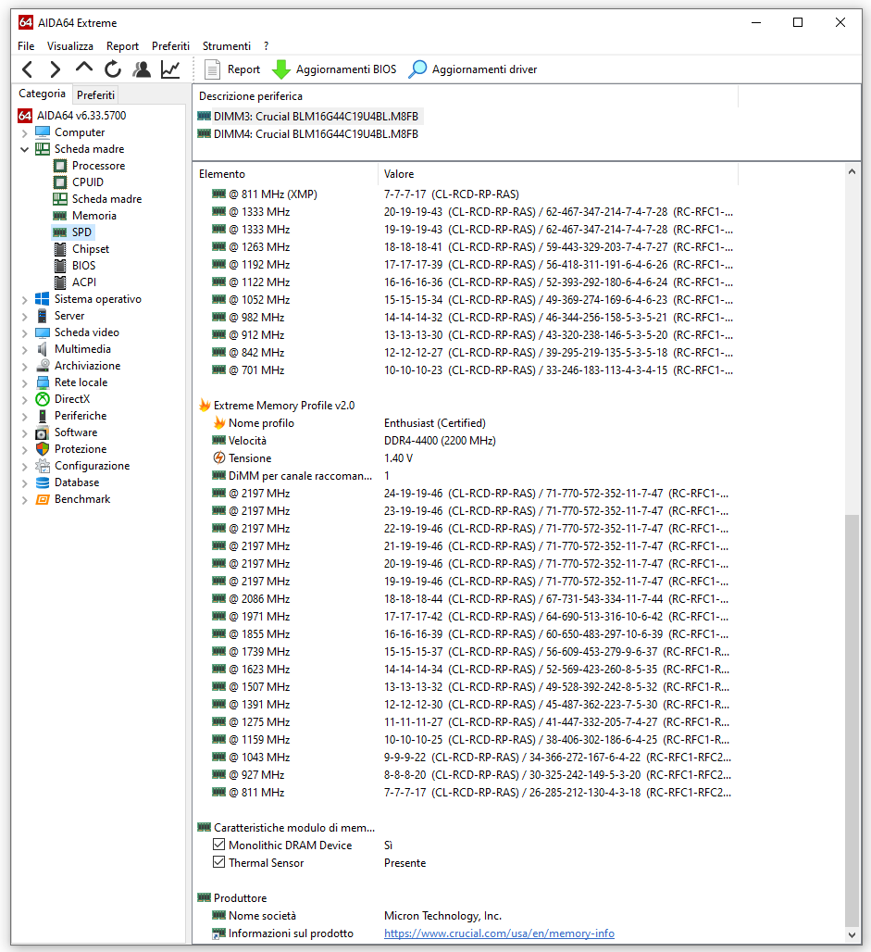This screenshot has height=952, width=871.
Task: Expand the Archiviazione tree node
Action: (24, 366)
